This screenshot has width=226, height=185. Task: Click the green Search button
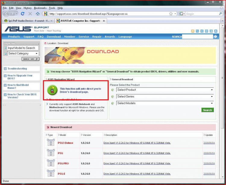(208, 110)
